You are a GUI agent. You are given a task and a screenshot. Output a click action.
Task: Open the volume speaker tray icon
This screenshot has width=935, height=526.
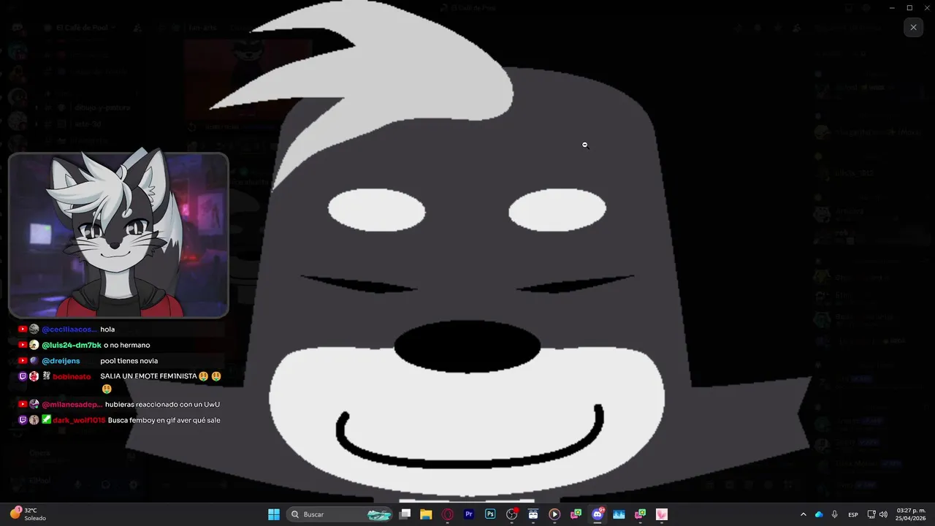coord(883,514)
